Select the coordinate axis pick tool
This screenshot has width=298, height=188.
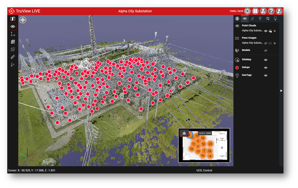[13, 34]
